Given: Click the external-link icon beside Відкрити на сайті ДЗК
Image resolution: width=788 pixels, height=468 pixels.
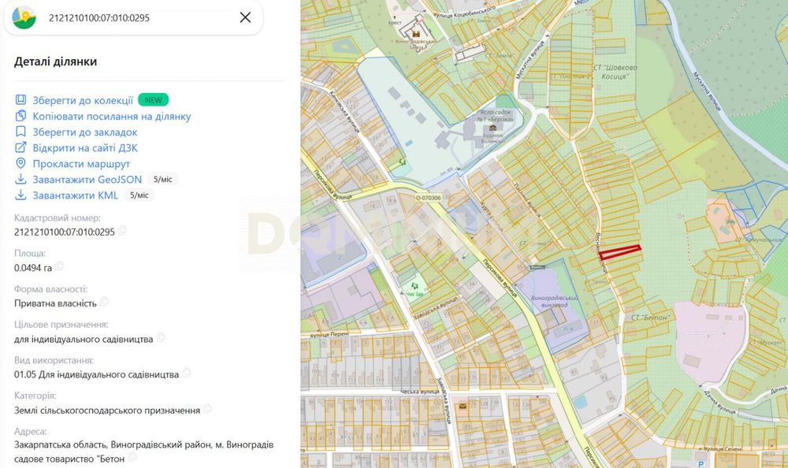Looking at the screenshot, I should [x=20, y=148].
